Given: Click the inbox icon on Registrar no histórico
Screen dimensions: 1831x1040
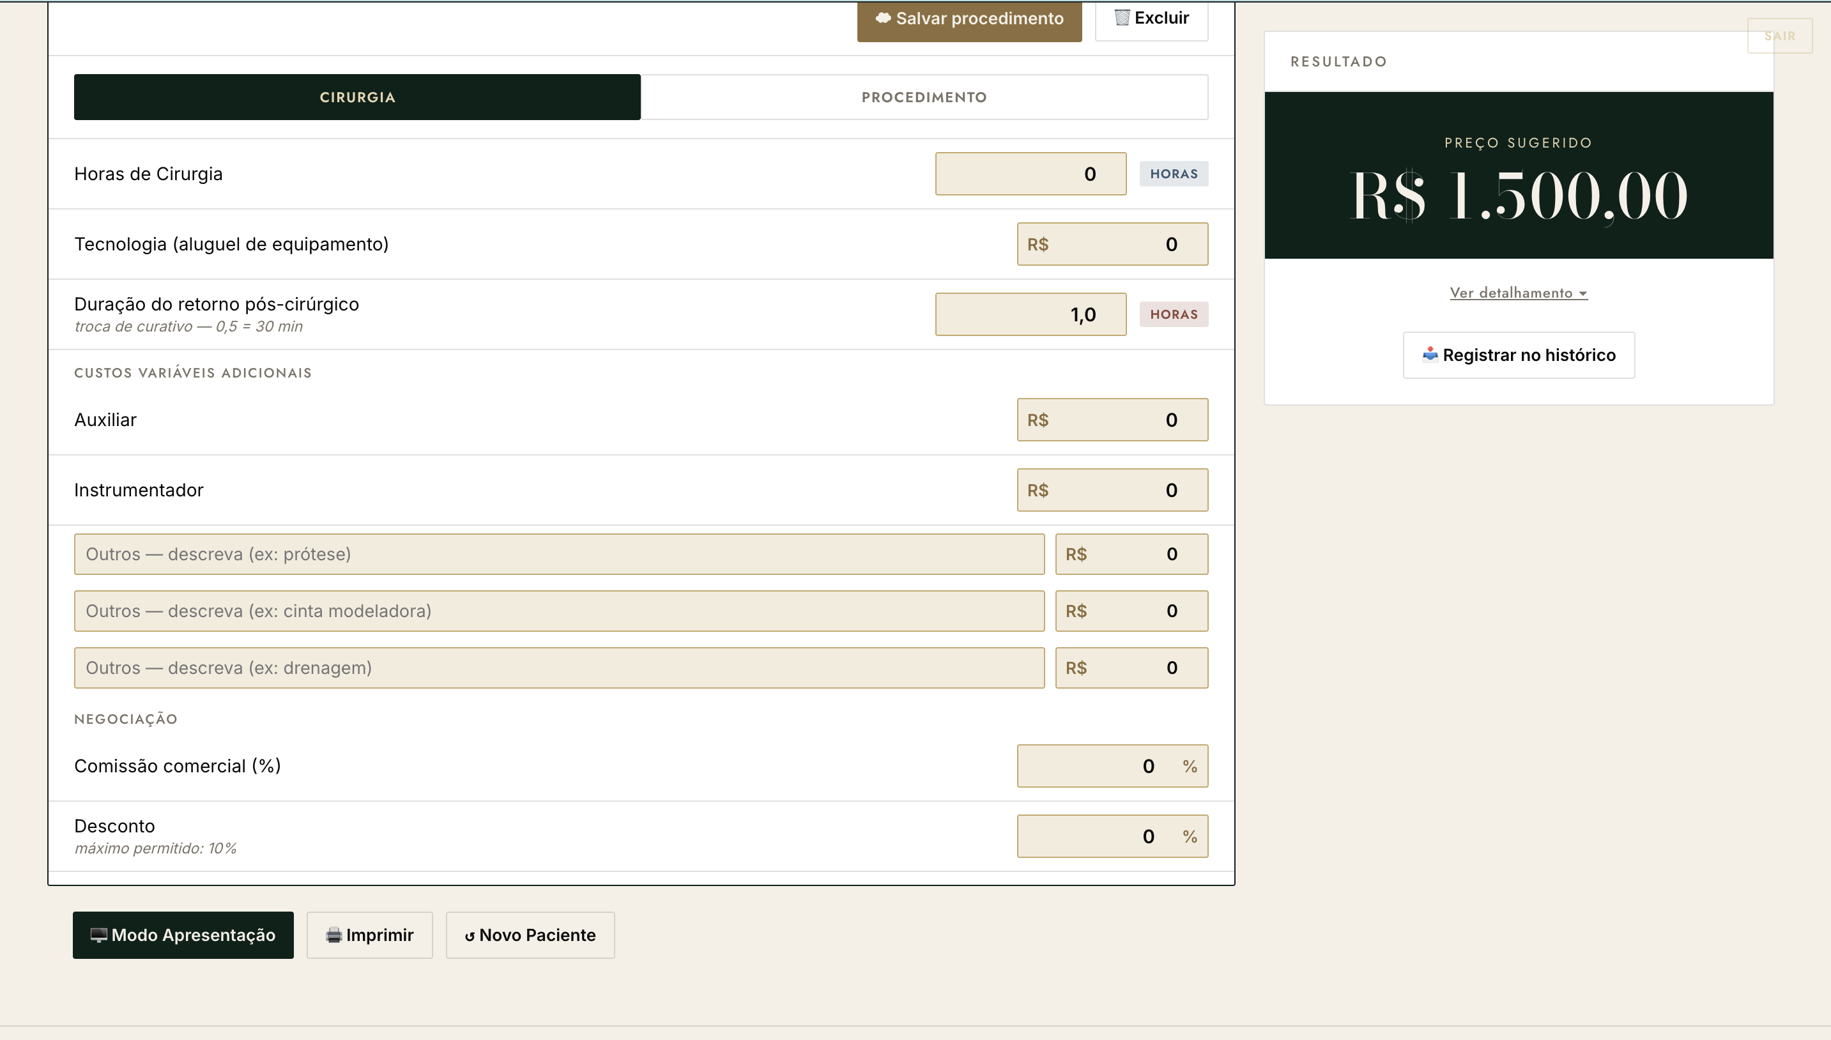Looking at the screenshot, I should (1430, 355).
